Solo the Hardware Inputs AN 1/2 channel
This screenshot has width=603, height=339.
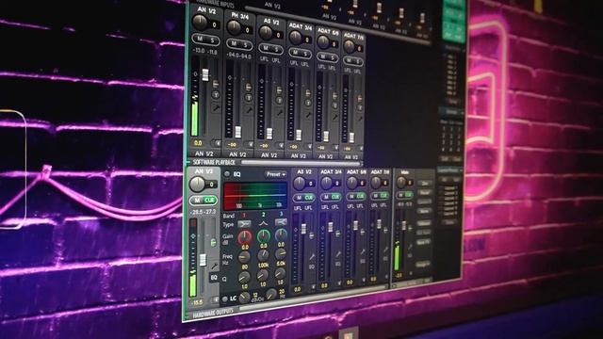[212, 40]
